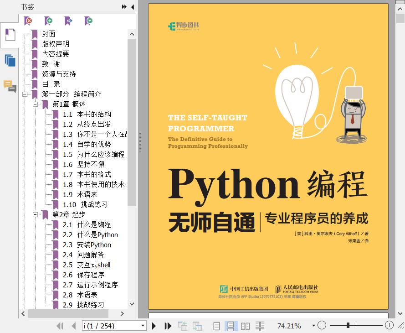Screen dimensions: 405x333
Task: Switch to continuous facing view
Action: (260, 326)
